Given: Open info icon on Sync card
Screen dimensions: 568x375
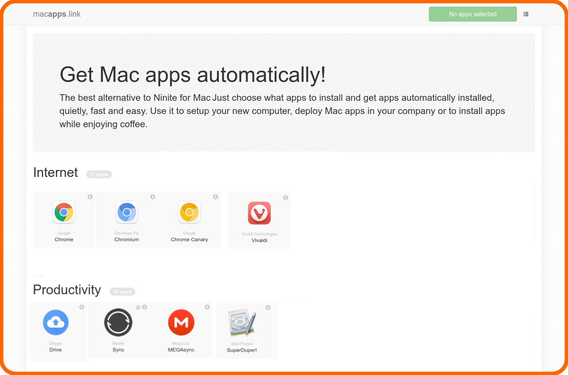Looking at the screenshot, I should [144, 307].
